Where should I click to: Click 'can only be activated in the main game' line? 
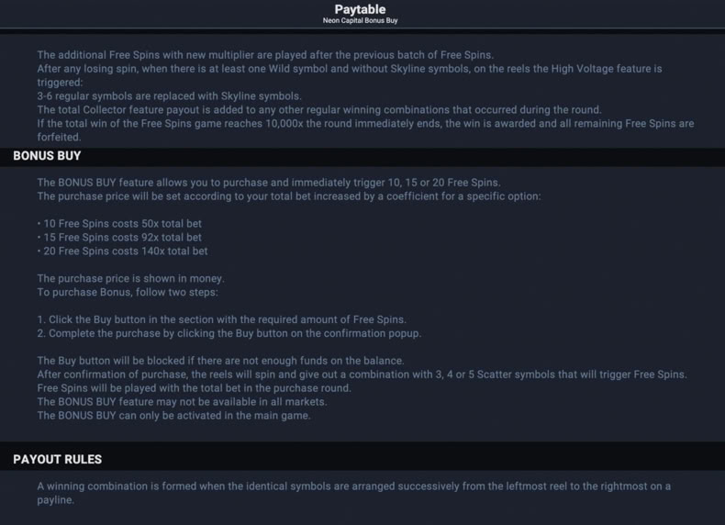coord(173,416)
